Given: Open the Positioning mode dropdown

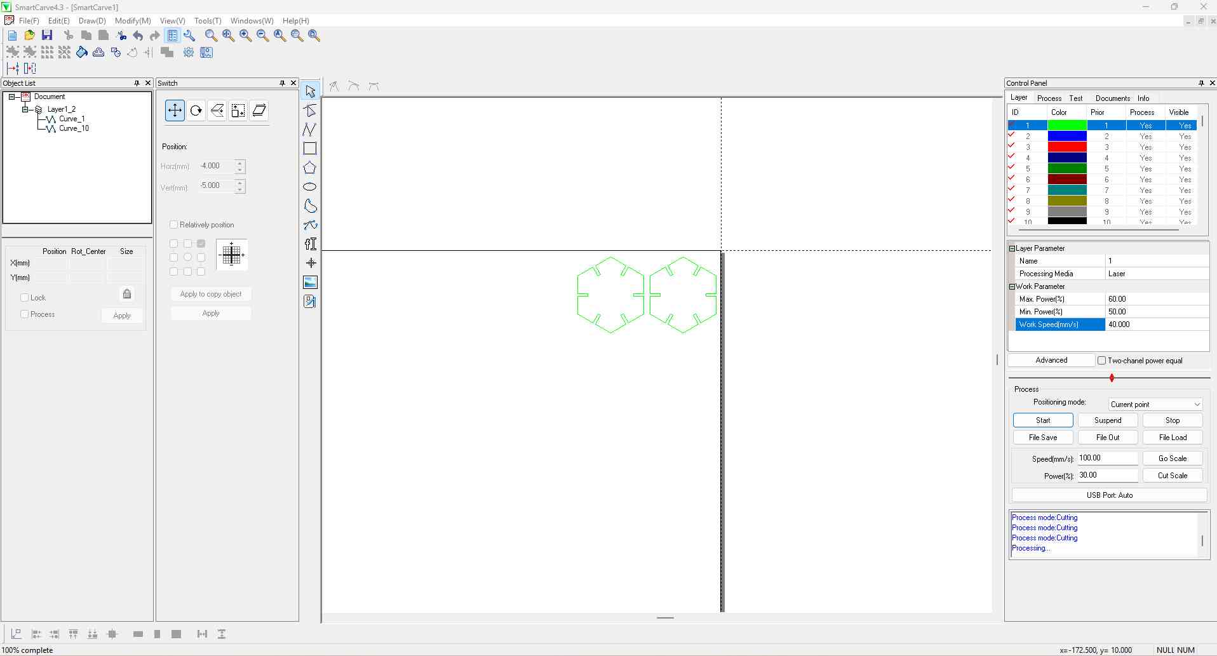Looking at the screenshot, I should 1155,405.
